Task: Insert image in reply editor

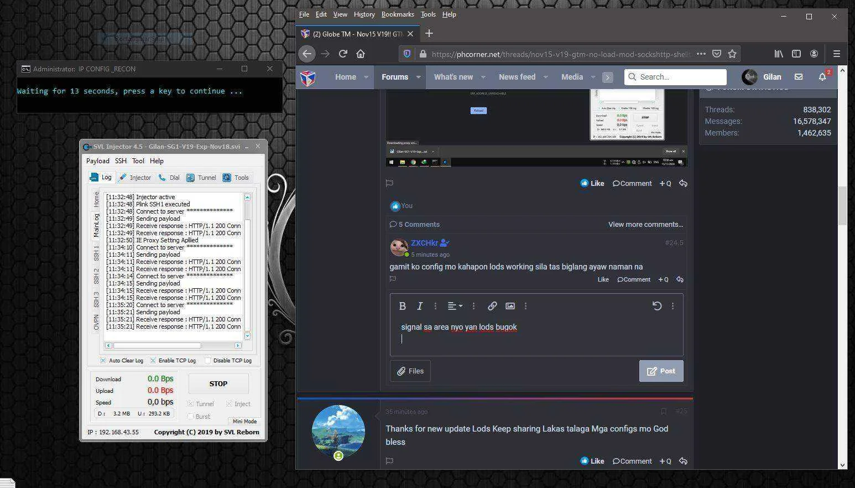Action: tap(510, 305)
